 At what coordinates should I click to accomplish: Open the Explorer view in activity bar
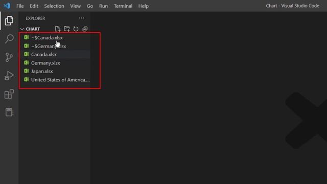(x=9, y=20)
